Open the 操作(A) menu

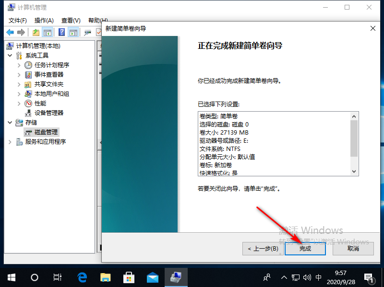pos(44,20)
